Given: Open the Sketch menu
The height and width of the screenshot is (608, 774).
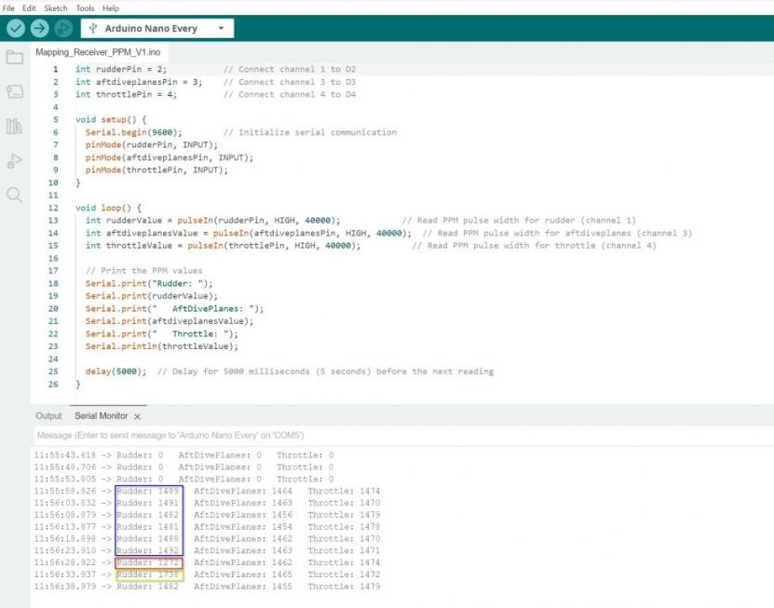Looking at the screenshot, I should pyautogui.click(x=57, y=7).
